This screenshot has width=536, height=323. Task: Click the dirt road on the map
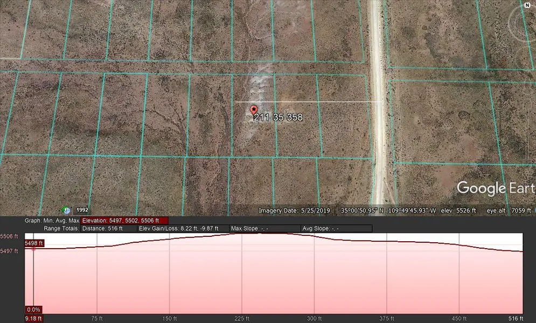(x=378, y=135)
